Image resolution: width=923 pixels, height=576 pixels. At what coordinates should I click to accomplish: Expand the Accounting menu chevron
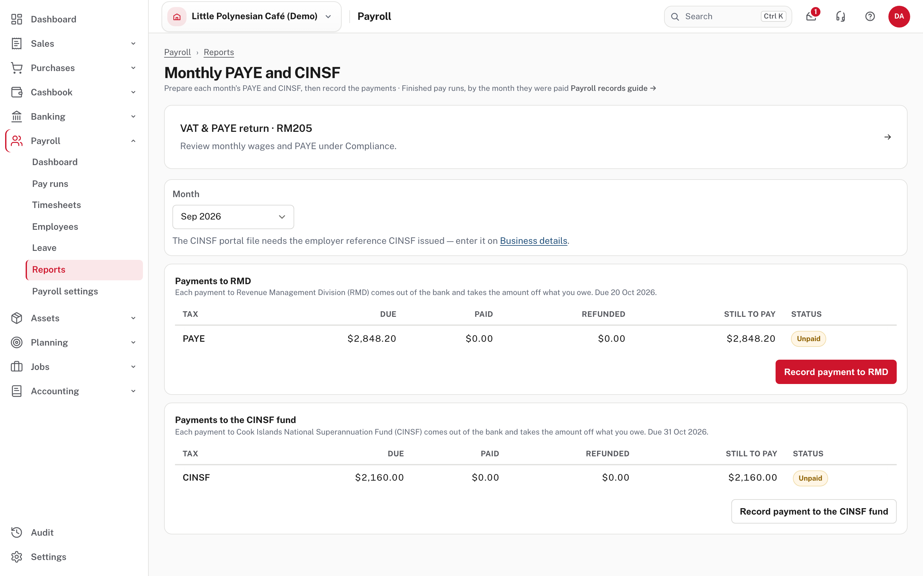click(133, 391)
